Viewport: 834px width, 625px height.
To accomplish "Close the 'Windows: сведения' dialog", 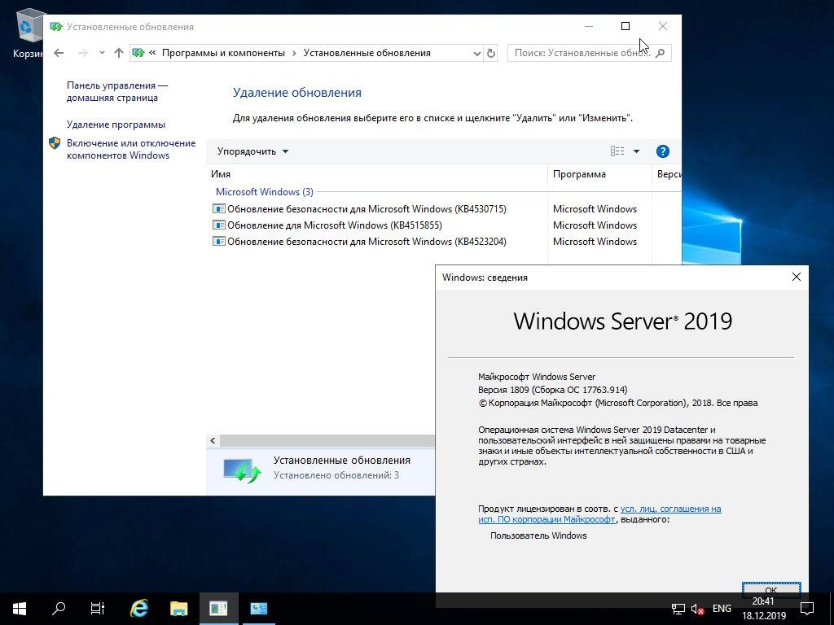I will coord(797,277).
